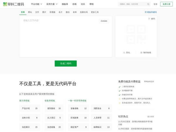Click the 草料二维码 logo icon
This screenshot has height=132, width=176.
point(5,4)
